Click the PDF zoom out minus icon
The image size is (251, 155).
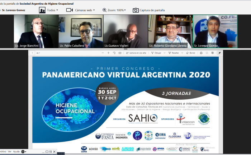[103, 53]
